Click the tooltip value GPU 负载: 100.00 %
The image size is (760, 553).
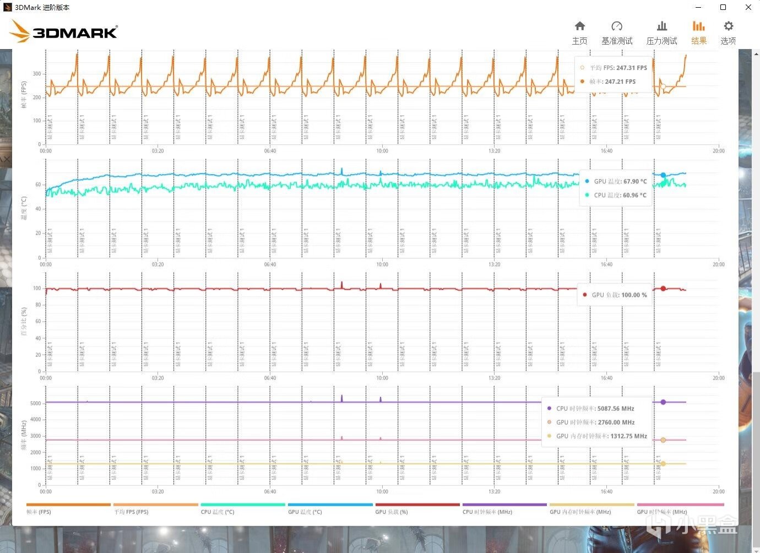(620, 295)
